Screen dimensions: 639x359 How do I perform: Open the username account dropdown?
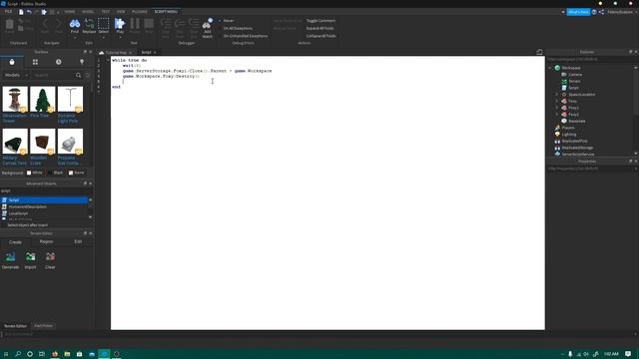coord(621,12)
